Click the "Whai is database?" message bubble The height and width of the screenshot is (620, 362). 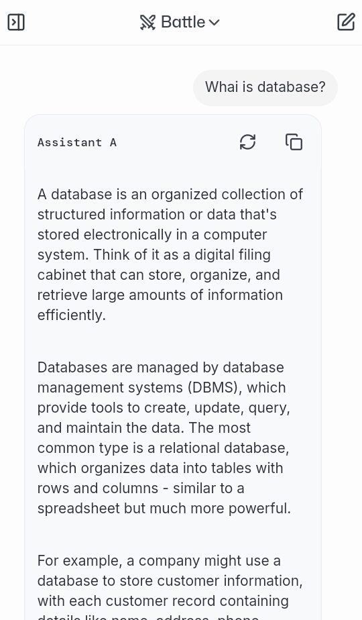pyautogui.click(x=265, y=87)
